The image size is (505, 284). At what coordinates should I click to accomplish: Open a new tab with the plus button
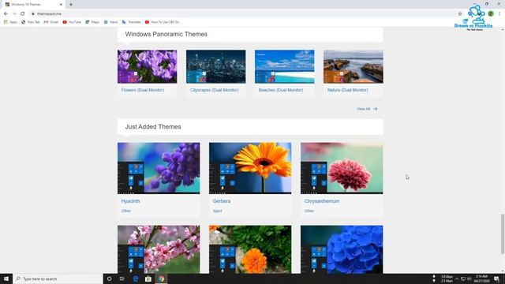click(71, 5)
